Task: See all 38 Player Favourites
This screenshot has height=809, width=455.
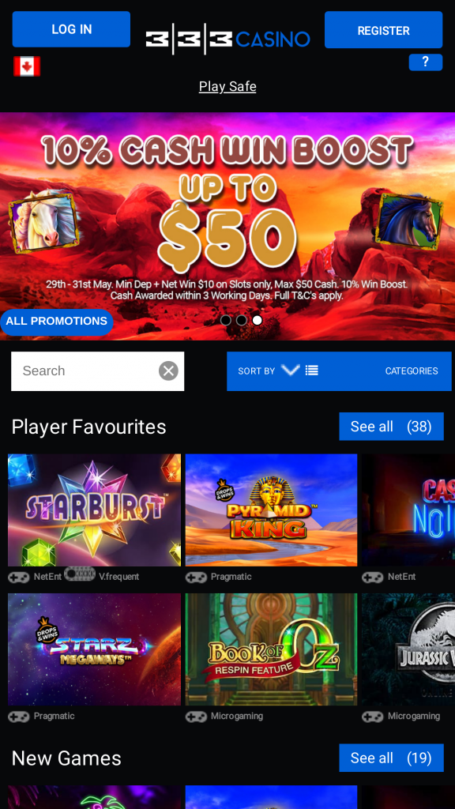Action: (392, 426)
